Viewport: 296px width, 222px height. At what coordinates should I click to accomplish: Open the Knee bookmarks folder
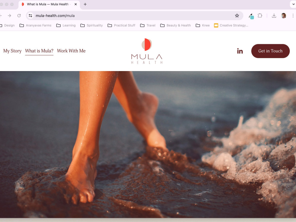pos(202,25)
